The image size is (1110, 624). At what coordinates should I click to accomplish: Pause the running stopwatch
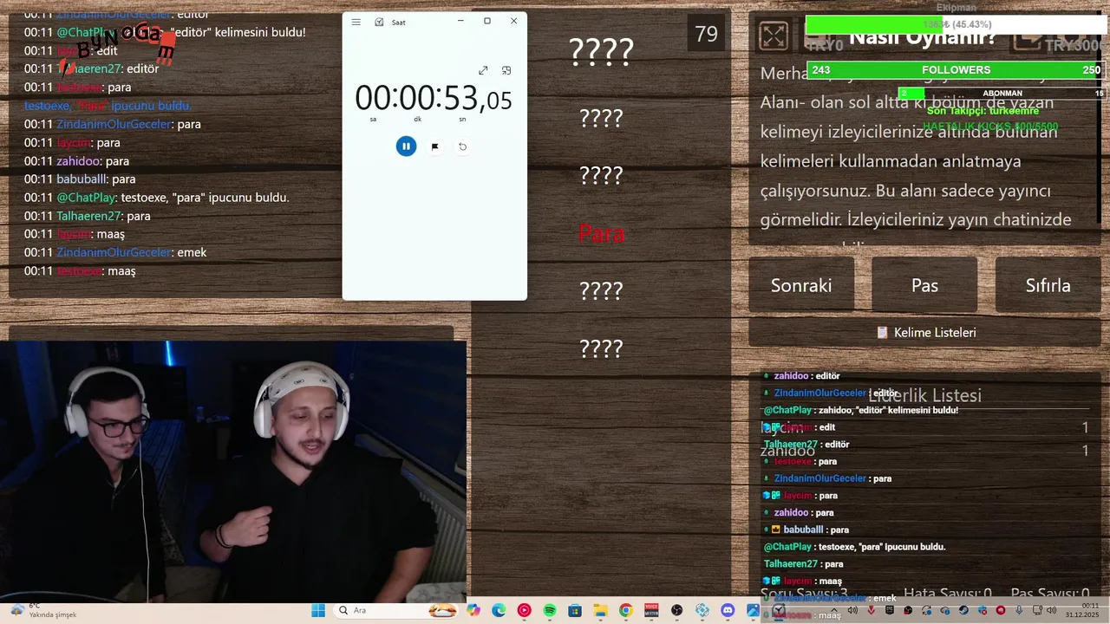406,146
